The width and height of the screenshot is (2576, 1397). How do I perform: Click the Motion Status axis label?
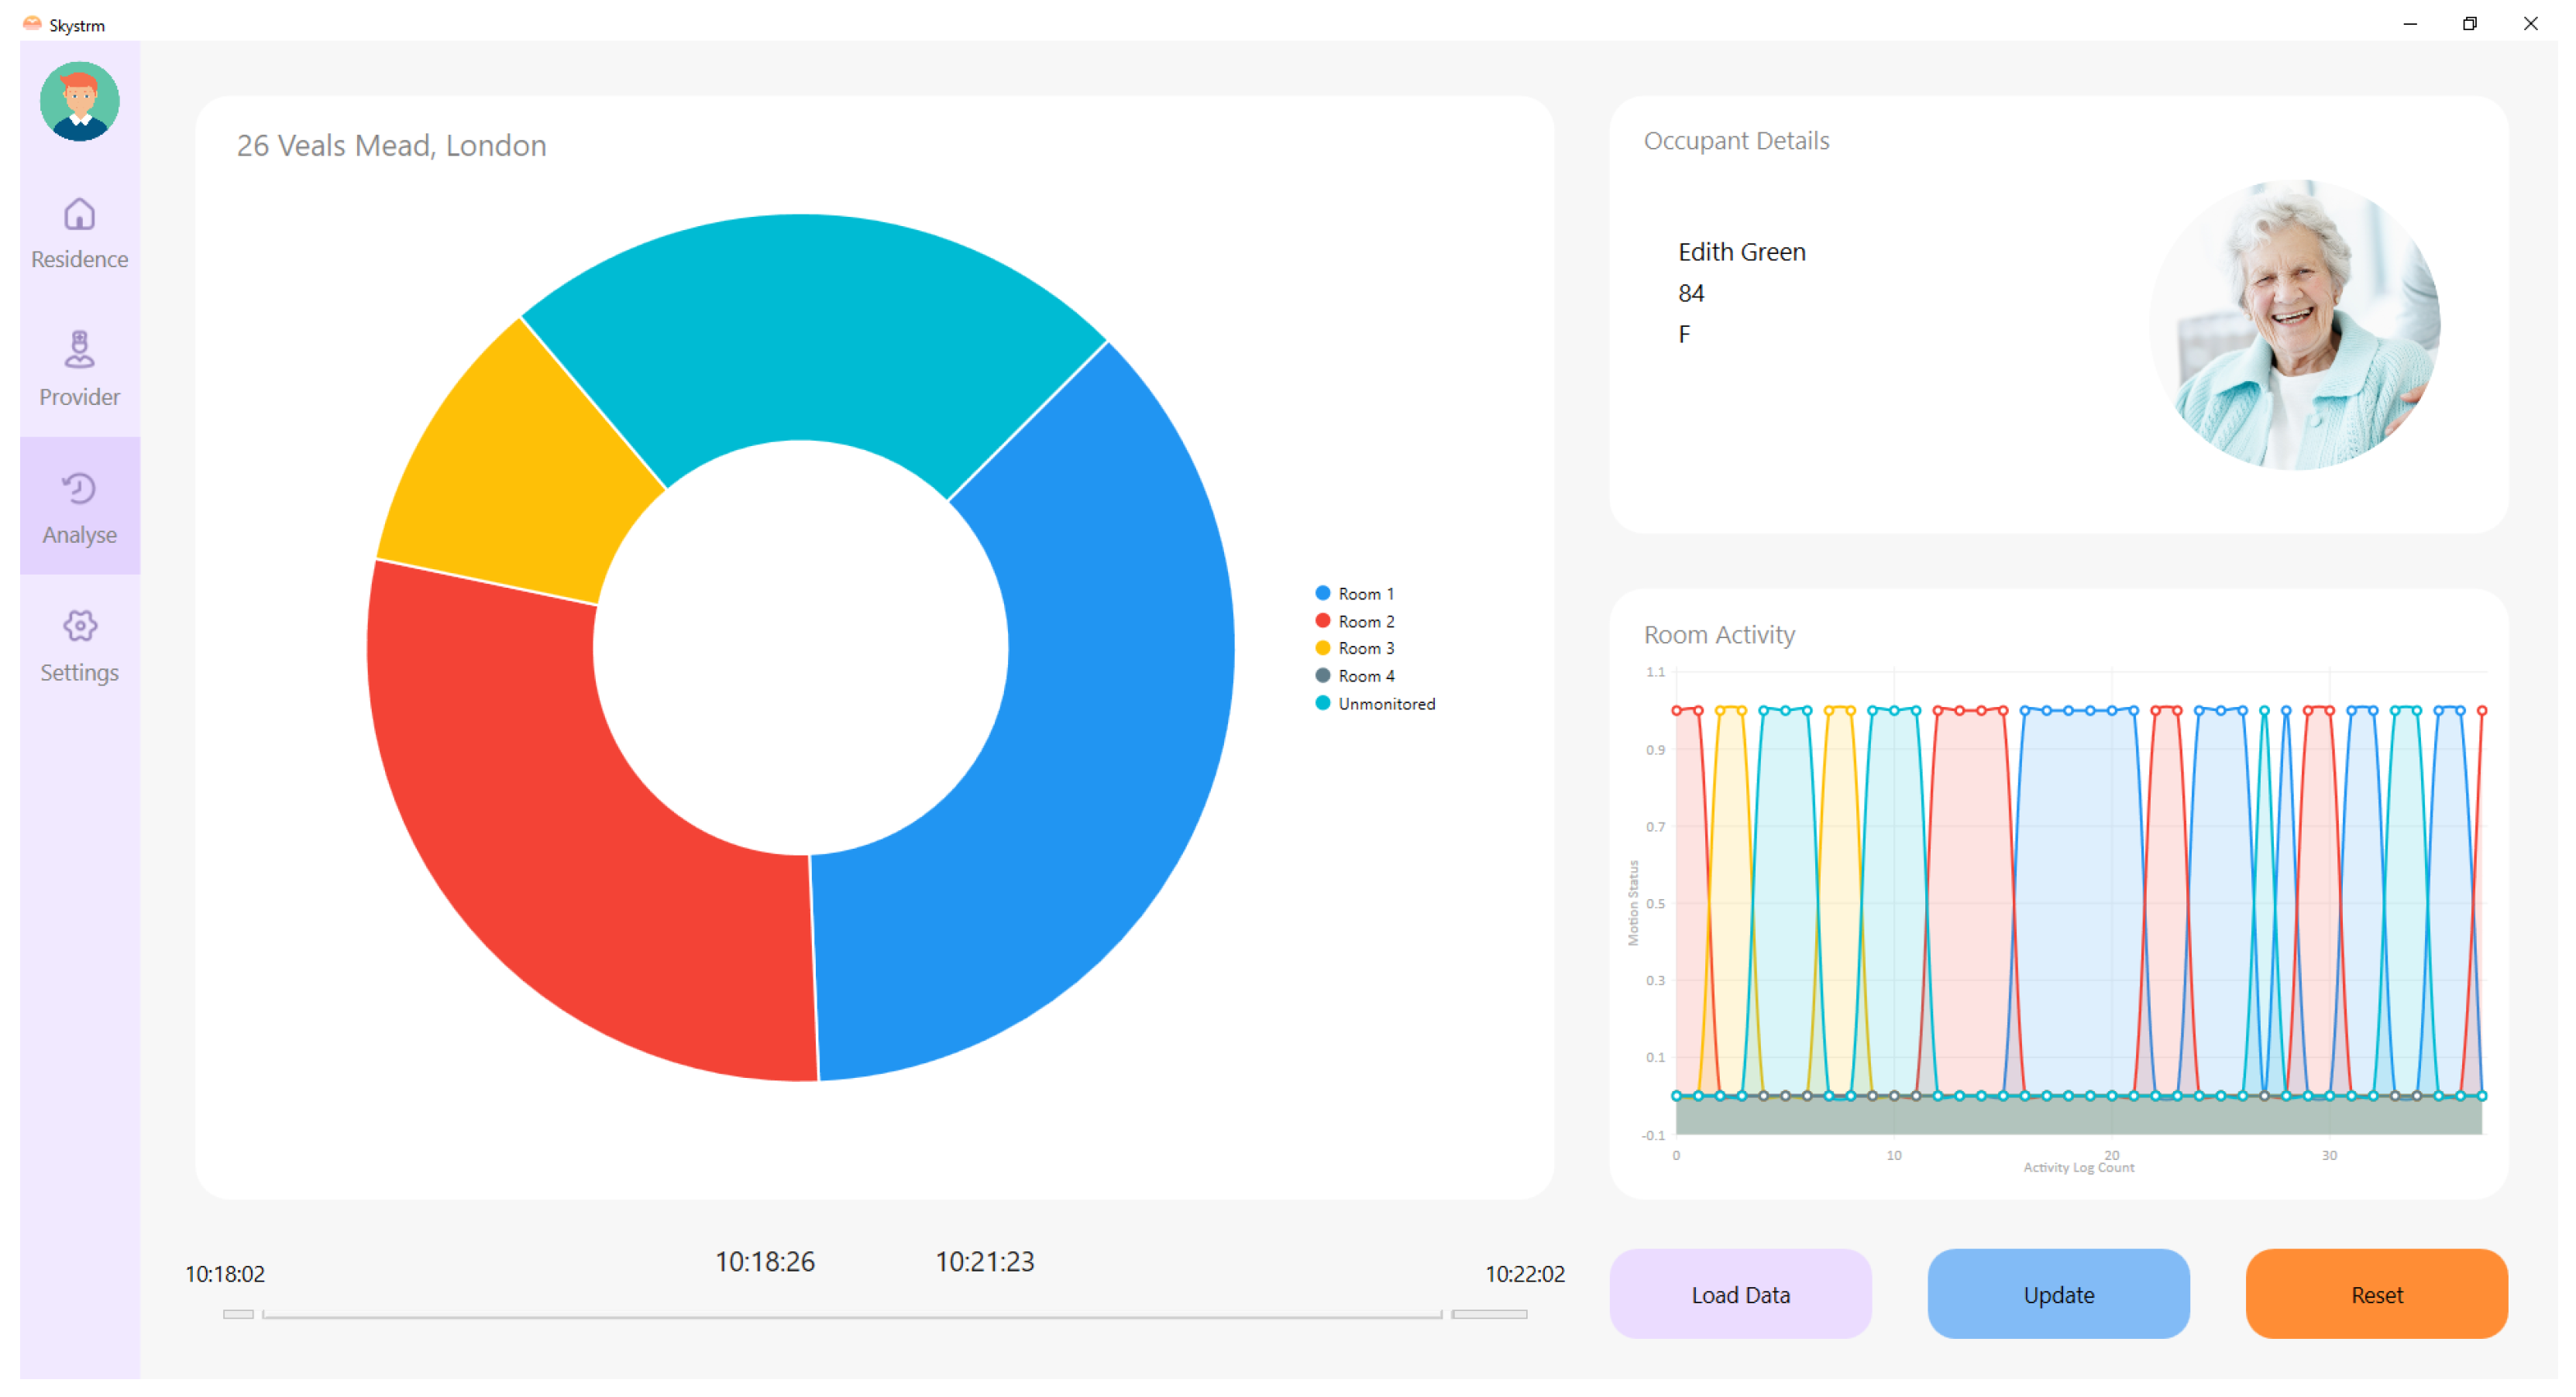coord(1633,904)
